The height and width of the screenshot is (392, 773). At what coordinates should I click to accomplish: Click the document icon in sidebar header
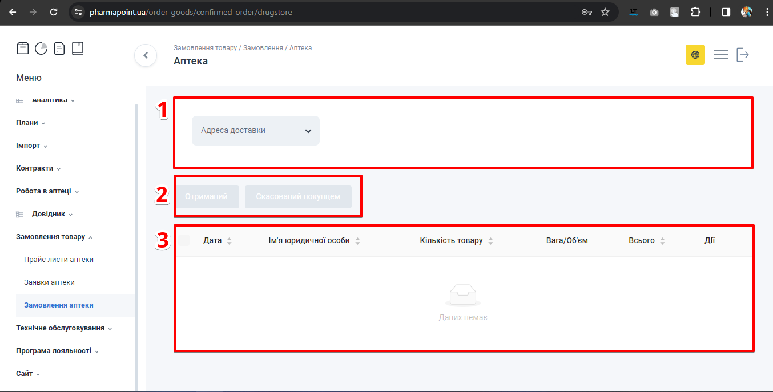(x=59, y=49)
